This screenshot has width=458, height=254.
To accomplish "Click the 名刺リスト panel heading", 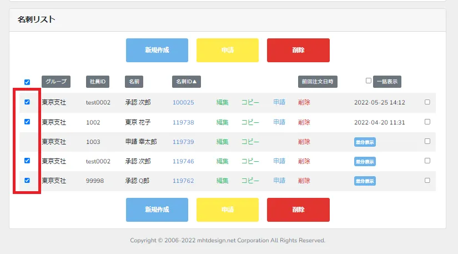I will pos(36,19).
